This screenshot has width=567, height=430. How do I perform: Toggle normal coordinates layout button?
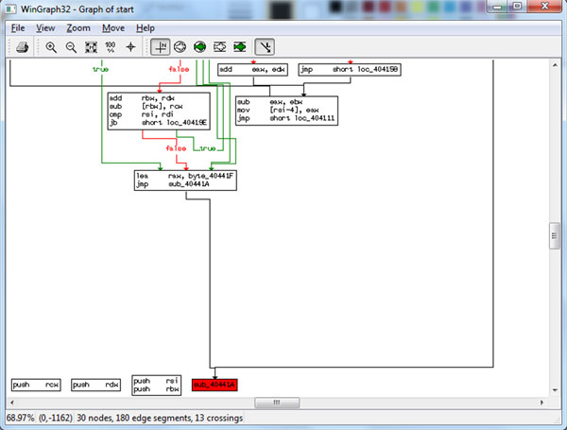click(x=161, y=47)
